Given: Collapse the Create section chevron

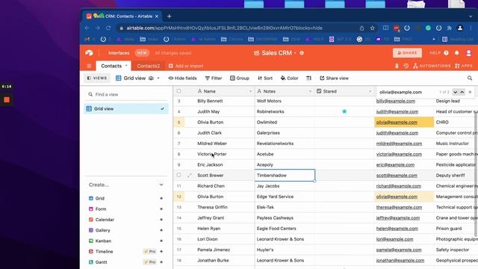Looking at the screenshot, I should click(161, 185).
